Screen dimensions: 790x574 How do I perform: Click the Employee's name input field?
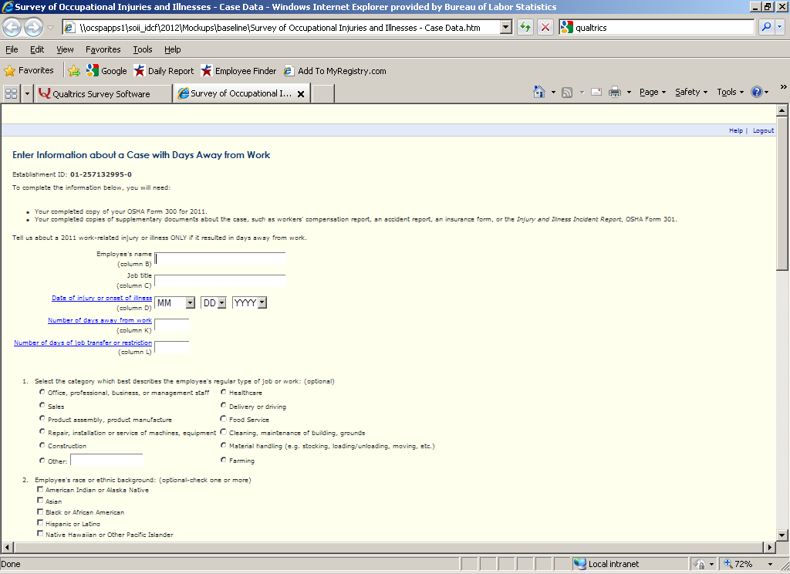220,258
